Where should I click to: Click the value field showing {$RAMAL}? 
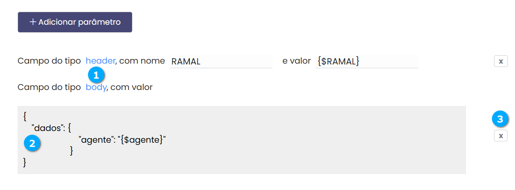click(366, 62)
